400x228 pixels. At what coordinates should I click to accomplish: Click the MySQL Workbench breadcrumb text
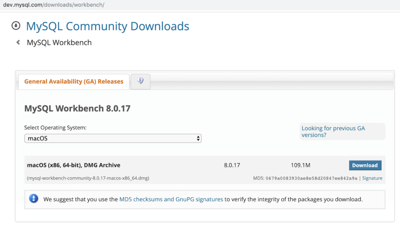59,43
